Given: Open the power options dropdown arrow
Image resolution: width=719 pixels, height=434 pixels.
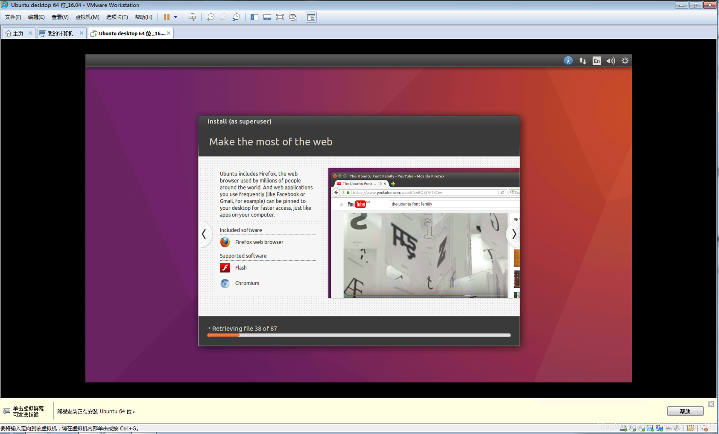Looking at the screenshot, I should tap(175, 17).
